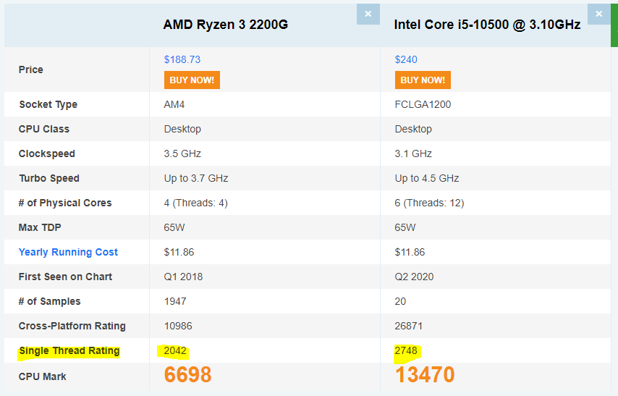This screenshot has width=618, height=396.
Task: Click the single thread rating 2748
Action: point(406,350)
